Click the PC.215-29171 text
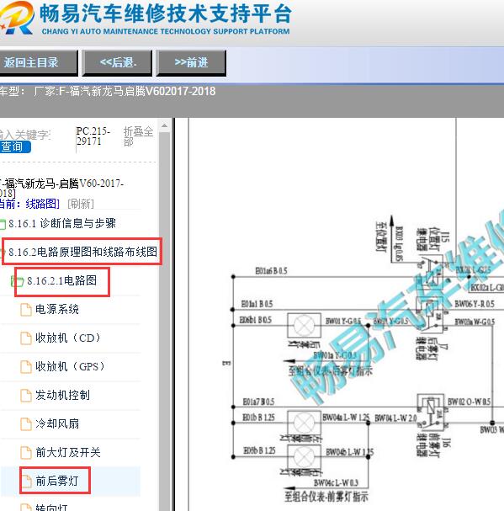504x511 pixels. 93,136
